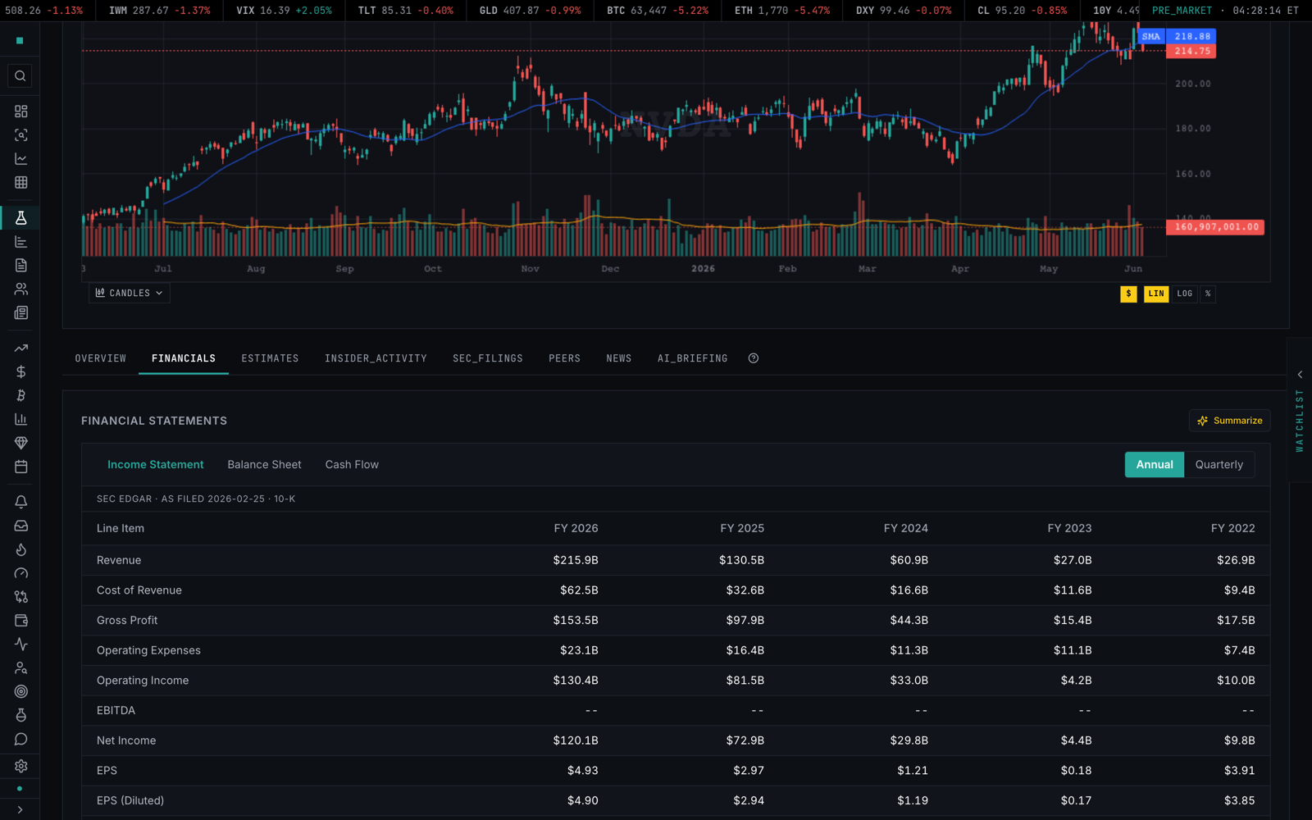Select the Cash Flow sub-tab

pyautogui.click(x=352, y=465)
